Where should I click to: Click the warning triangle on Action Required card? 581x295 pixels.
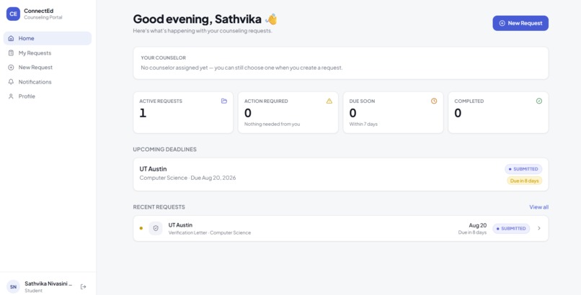click(x=329, y=101)
